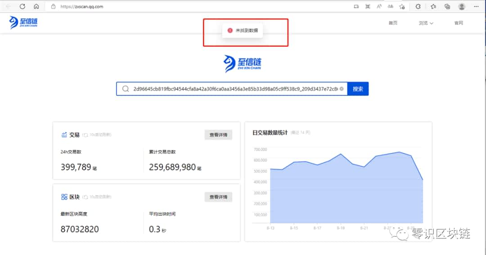
Task: Clear the search field with the x icon
Action: pyautogui.click(x=342, y=89)
